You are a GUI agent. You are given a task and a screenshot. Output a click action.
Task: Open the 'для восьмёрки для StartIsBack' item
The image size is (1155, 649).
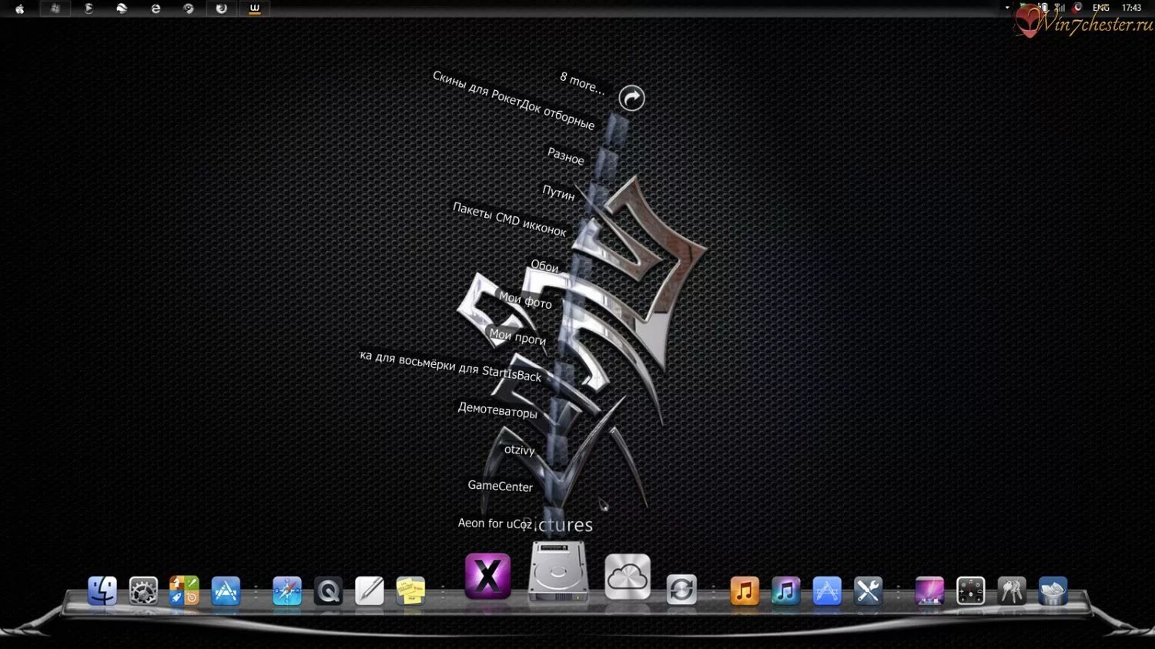(451, 366)
